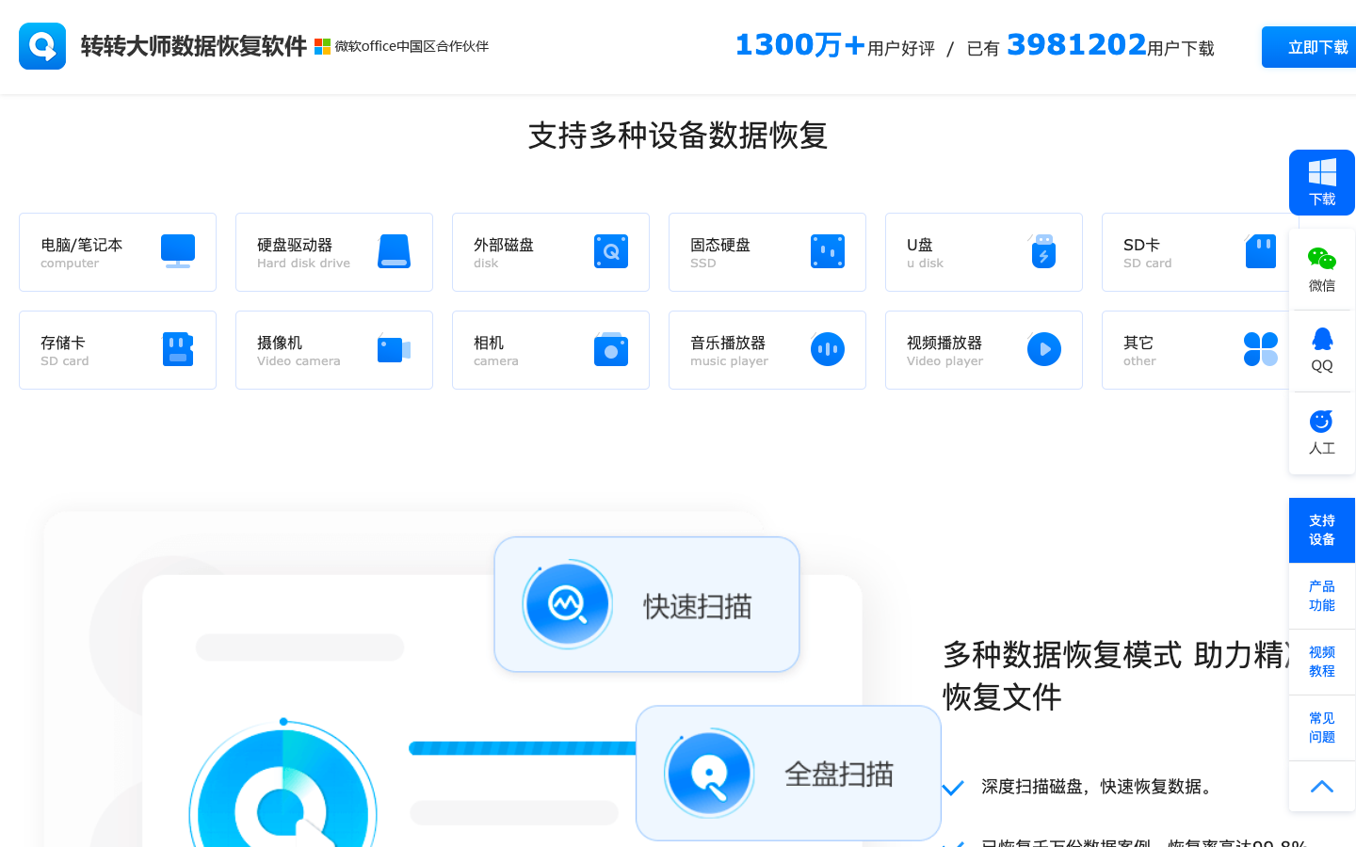Switch to the 产品功能 section tab
The width and height of the screenshot is (1356, 847).
[x=1321, y=596]
